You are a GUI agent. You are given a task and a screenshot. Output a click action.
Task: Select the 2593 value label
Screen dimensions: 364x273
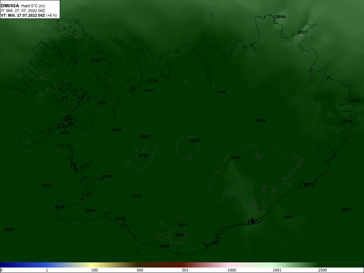107,177
